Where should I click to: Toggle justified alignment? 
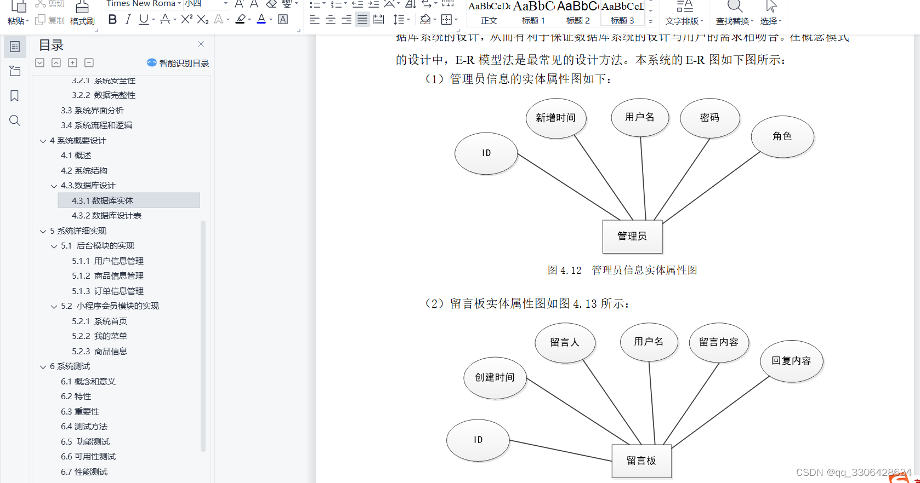point(362,20)
